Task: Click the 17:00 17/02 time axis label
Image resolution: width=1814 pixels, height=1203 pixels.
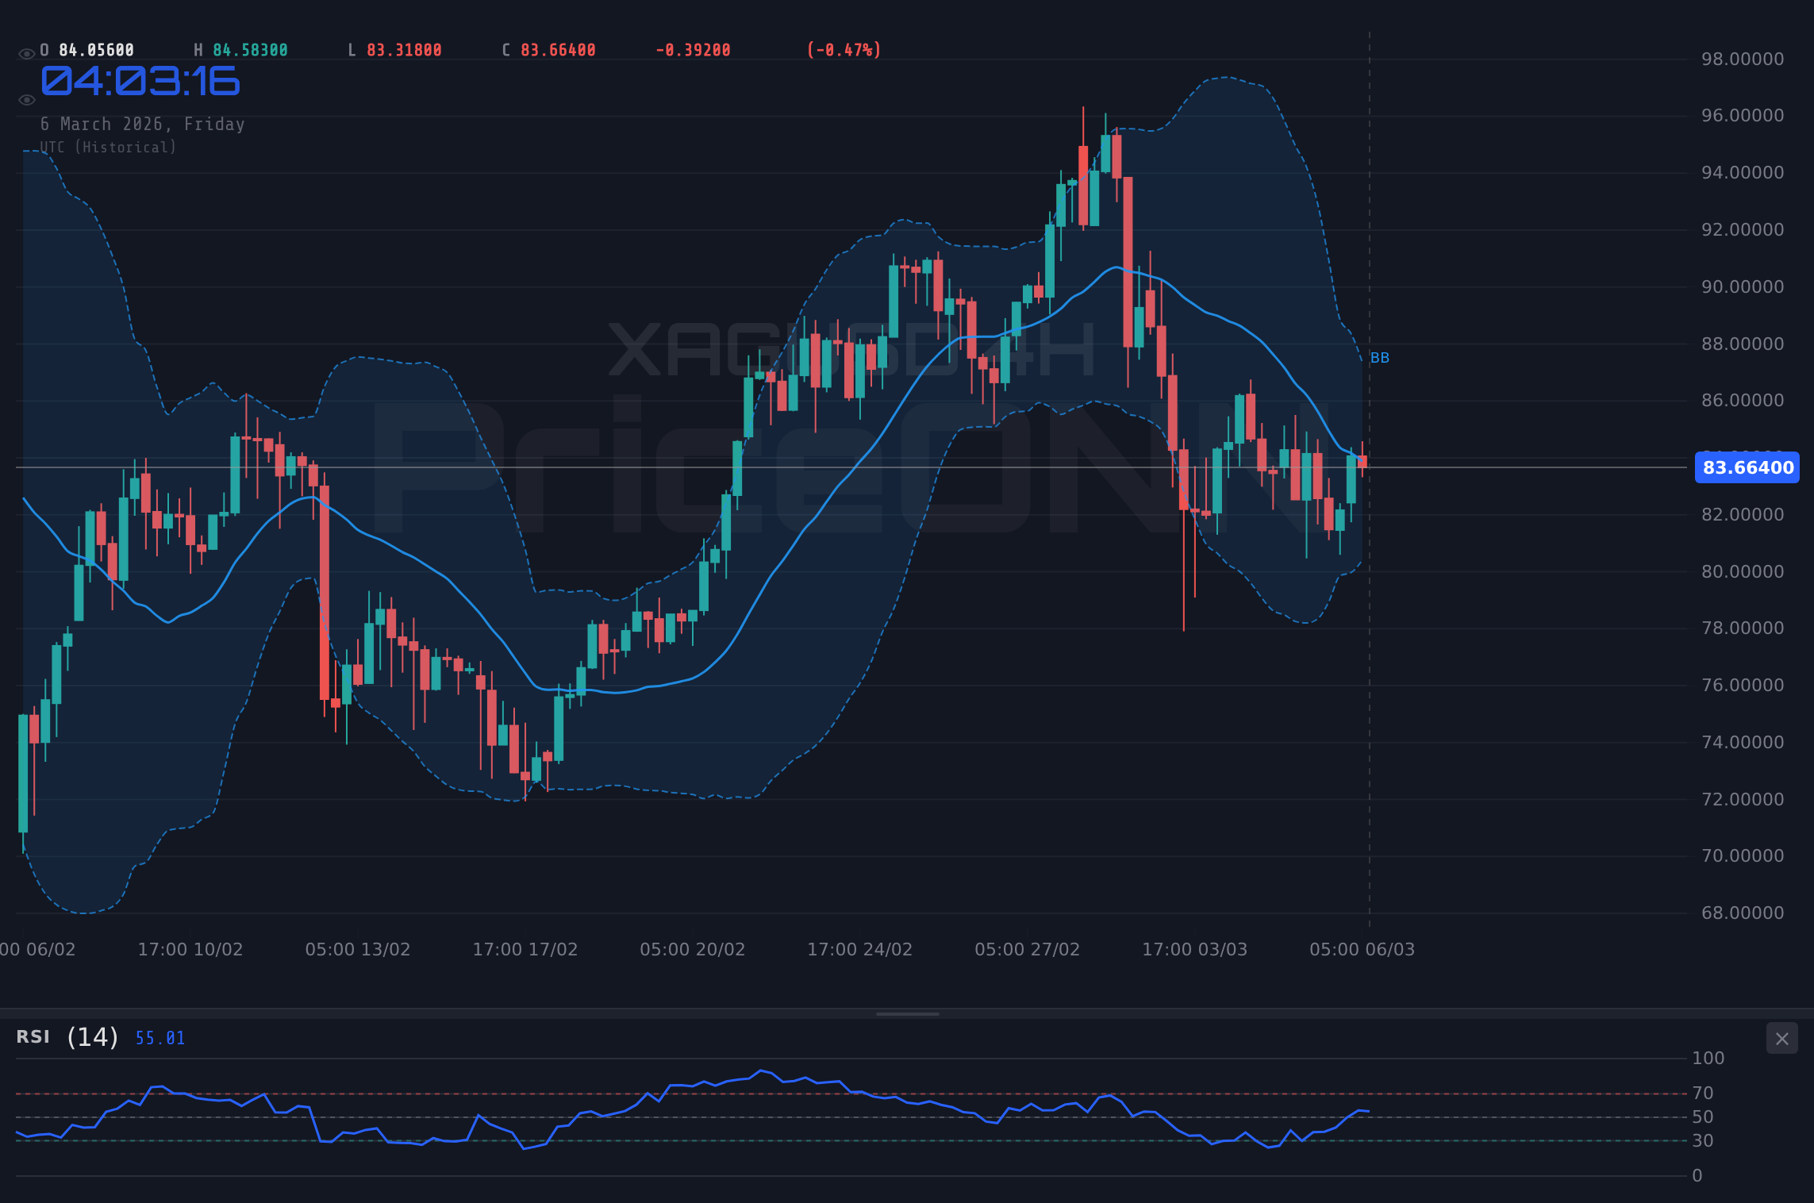Action: pyautogui.click(x=525, y=950)
